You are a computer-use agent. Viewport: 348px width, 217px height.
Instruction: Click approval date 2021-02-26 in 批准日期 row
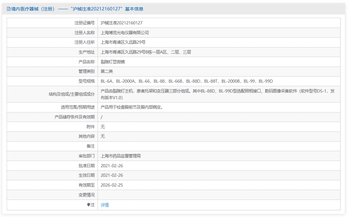(112, 166)
